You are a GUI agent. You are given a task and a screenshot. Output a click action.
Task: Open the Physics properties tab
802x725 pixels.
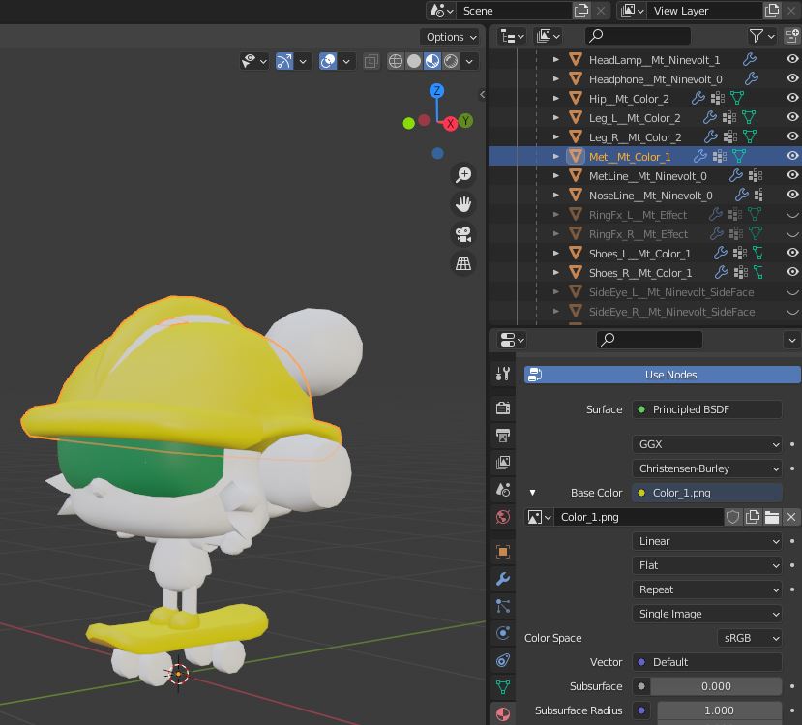(x=503, y=633)
